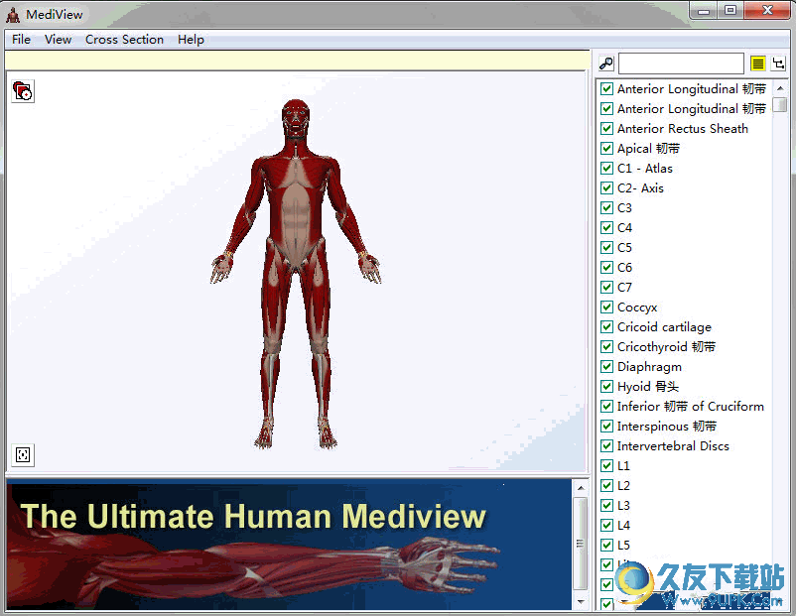Toggle the Hyoid 骨头 checkbox
This screenshot has width=796, height=616.
(606, 387)
